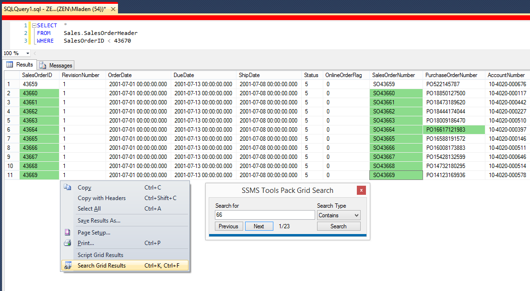Open the 100 % zoom dropdown
The image size is (530, 291).
27,53
